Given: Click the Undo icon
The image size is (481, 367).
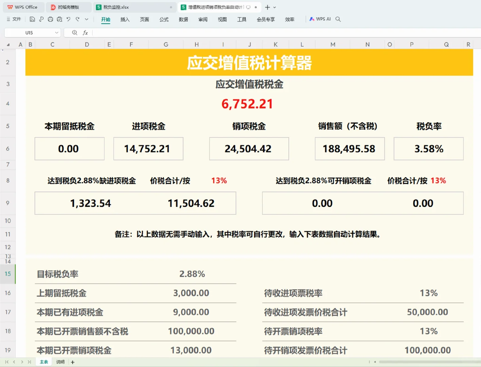Looking at the screenshot, I should click(68, 19).
